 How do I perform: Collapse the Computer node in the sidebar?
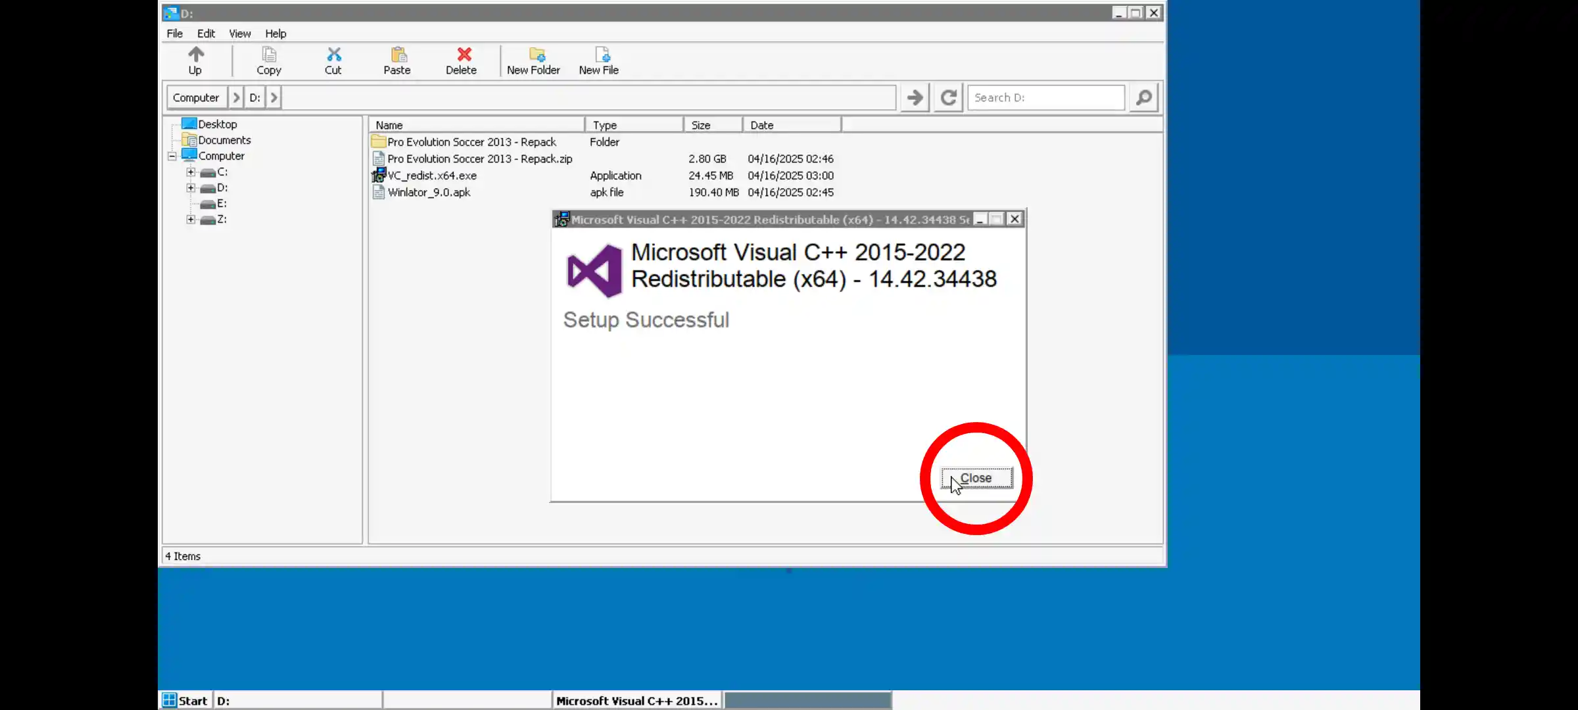click(x=172, y=156)
